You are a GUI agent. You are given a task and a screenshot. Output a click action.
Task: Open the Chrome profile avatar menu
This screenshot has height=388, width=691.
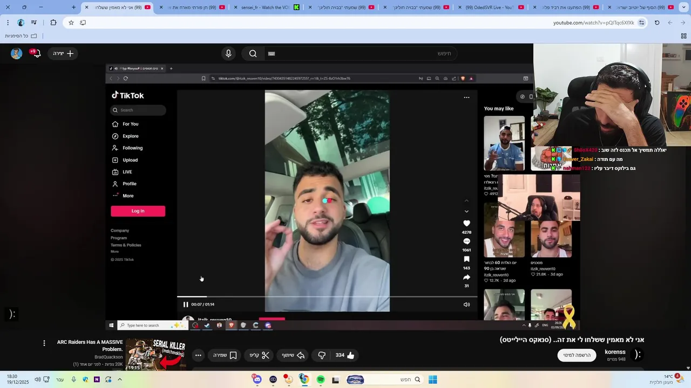pos(21,23)
